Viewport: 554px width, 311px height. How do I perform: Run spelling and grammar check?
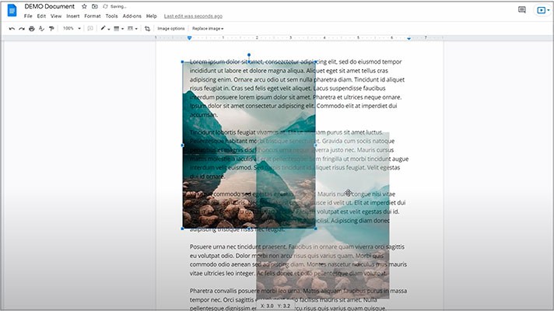[42, 29]
